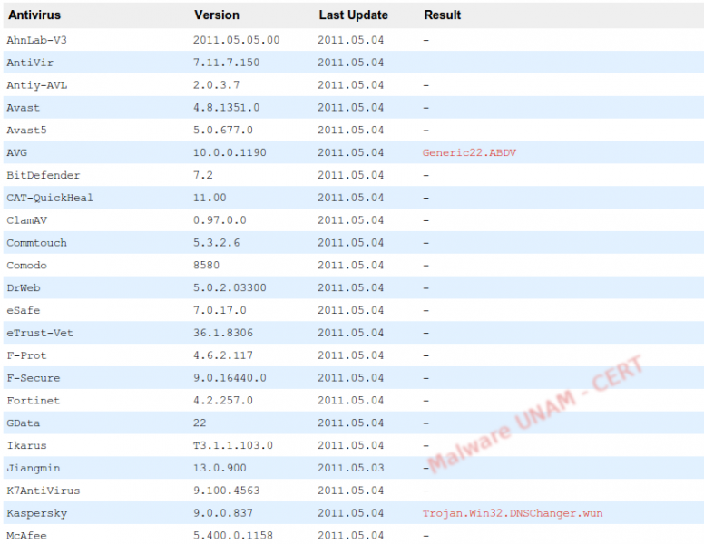Select the Kaspersky row 2011.05.04 update date
704x544 pixels.
click(351, 513)
